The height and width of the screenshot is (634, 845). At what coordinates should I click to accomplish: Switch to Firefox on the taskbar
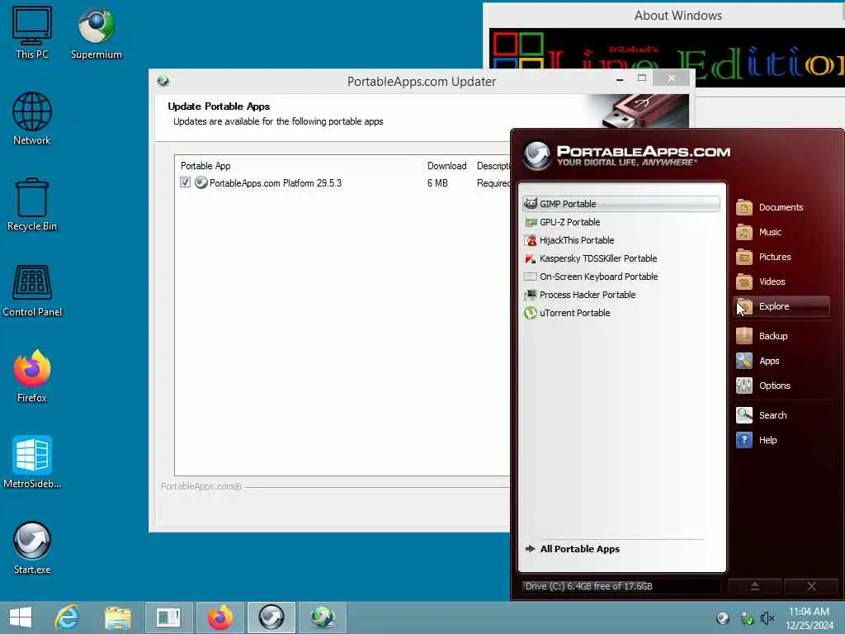[220, 617]
